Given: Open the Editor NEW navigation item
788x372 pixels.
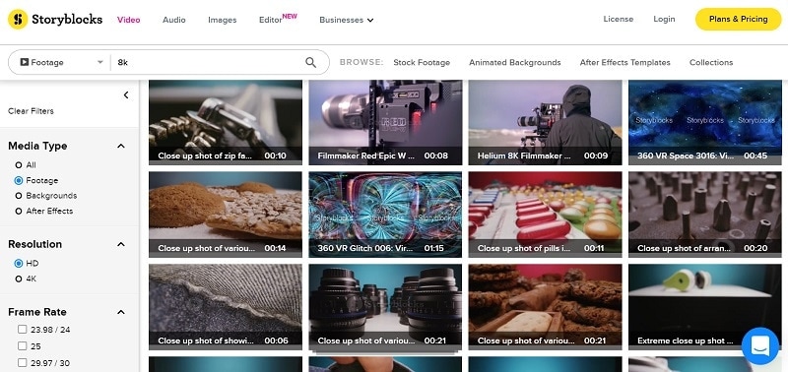Looking at the screenshot, I should pos(278,19).
